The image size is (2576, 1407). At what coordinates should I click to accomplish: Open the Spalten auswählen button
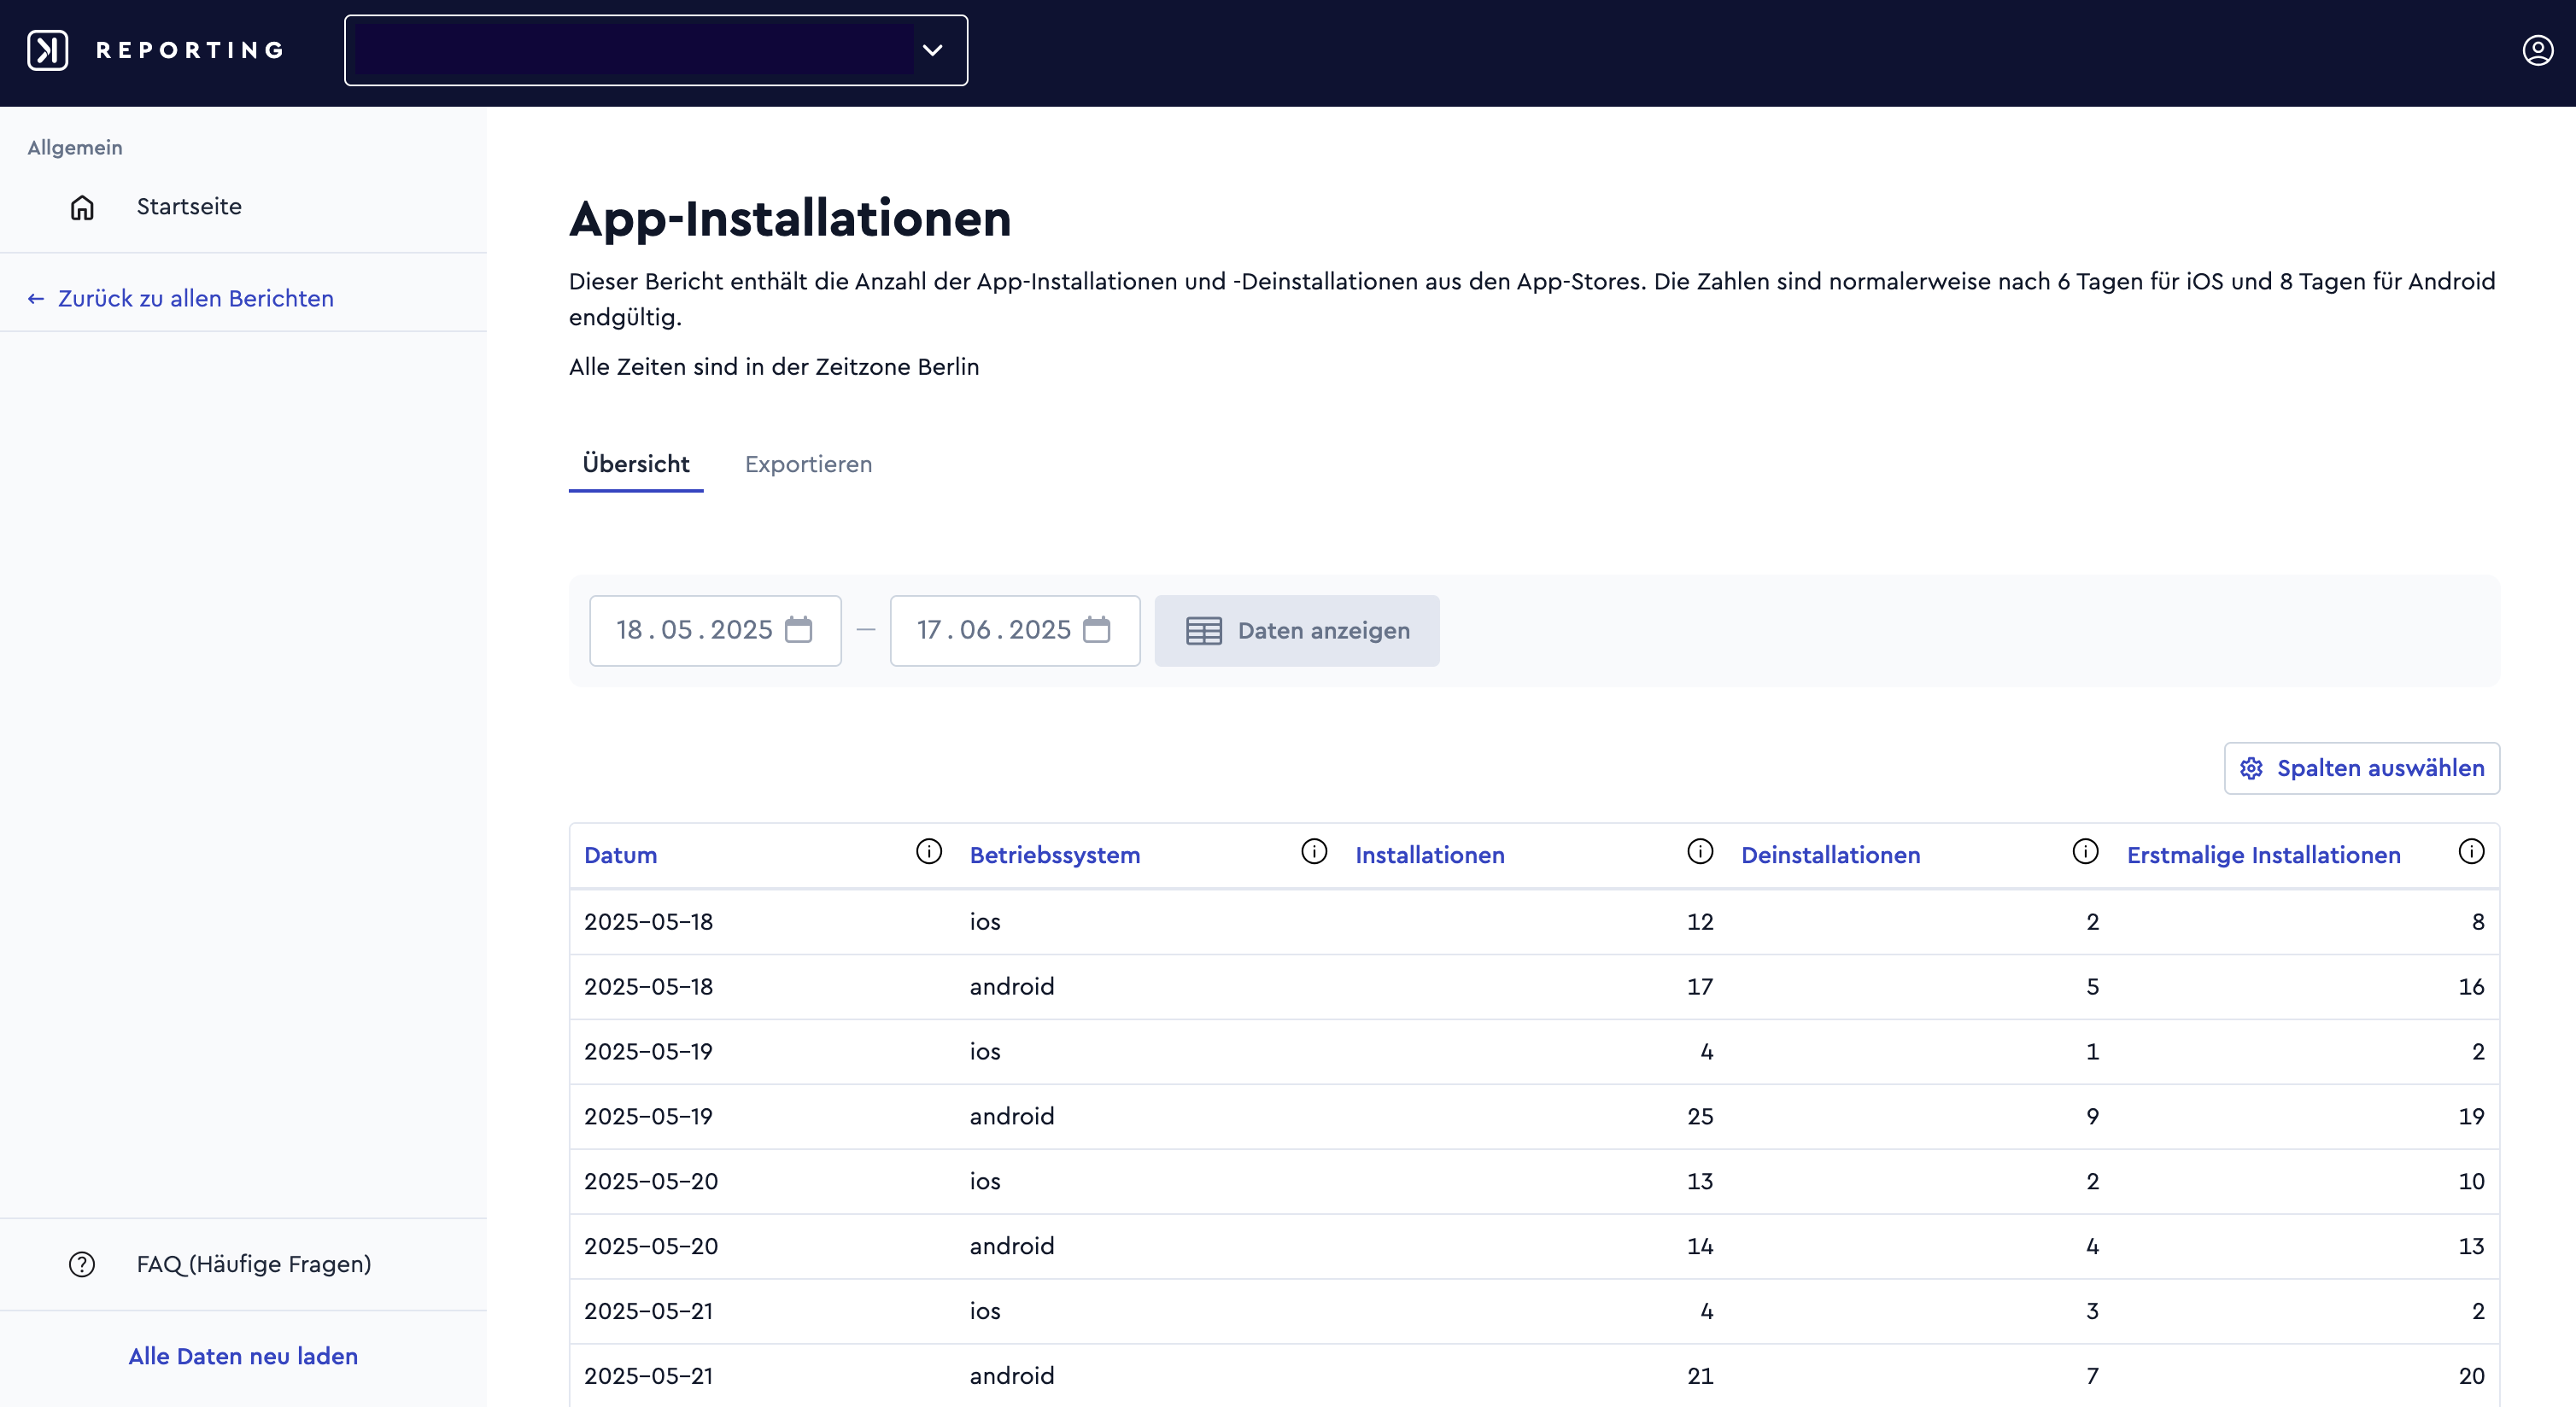tap(2362, 768)
